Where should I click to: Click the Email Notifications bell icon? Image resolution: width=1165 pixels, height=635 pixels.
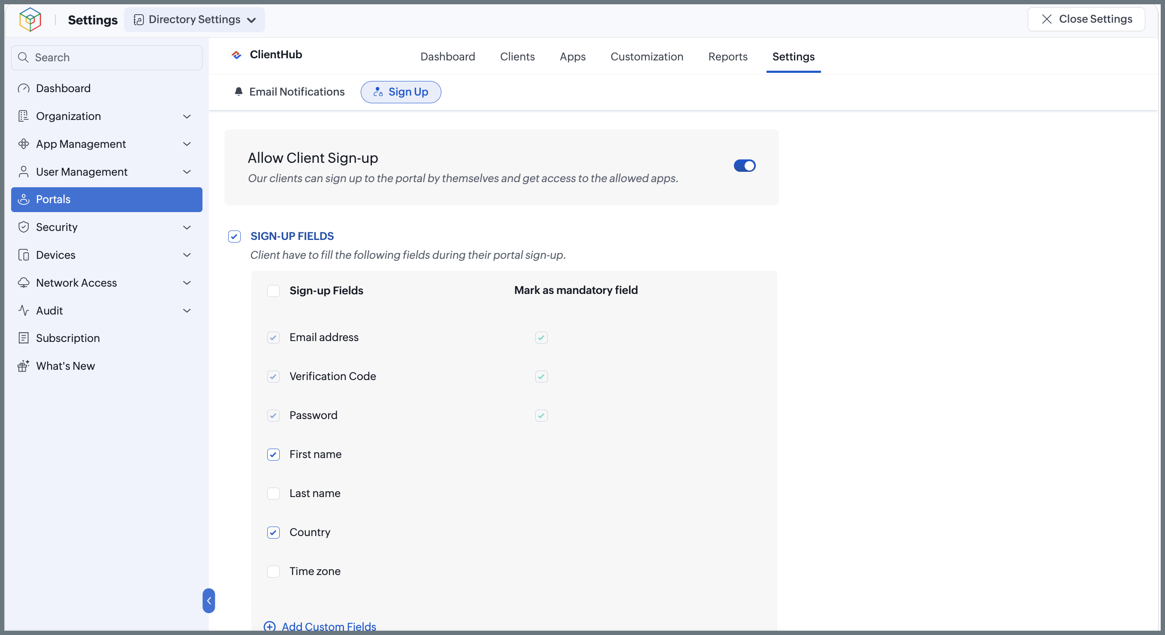[x=239, y=92]
